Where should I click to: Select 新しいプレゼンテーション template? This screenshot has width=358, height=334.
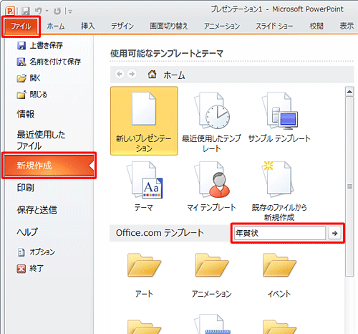coord(144,121)
